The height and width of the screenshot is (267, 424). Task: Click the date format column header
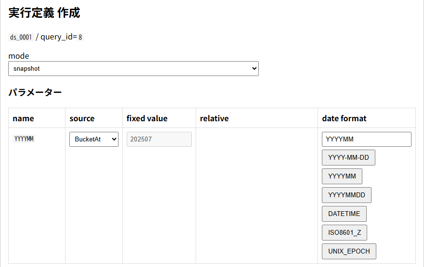point(344,118)
